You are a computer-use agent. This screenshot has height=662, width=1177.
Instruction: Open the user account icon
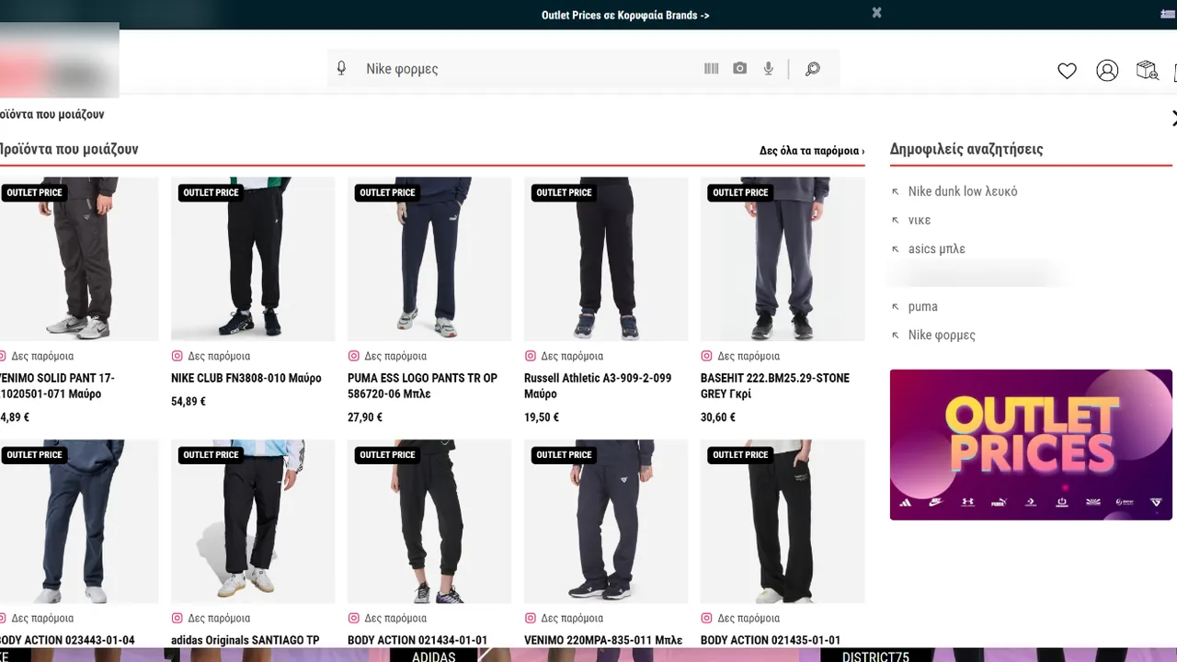coord(1107,71)
